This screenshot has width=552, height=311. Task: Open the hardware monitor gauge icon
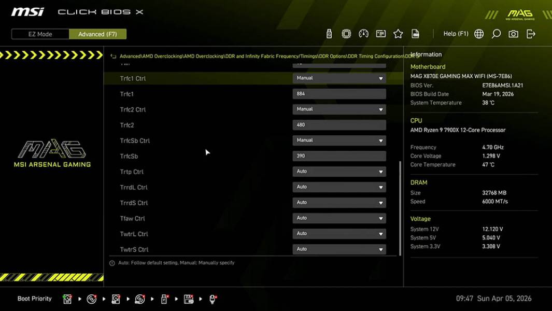click(x=363, y=33)
